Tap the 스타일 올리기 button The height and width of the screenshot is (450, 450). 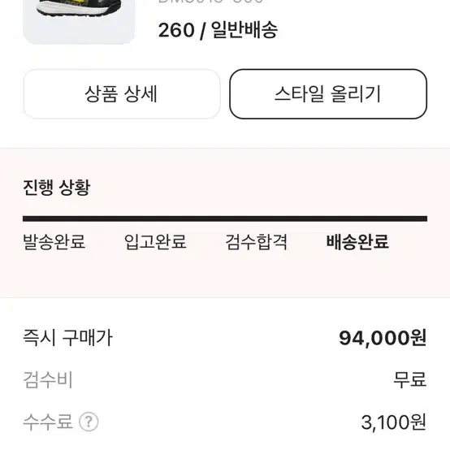pyautogui.click(x=328, y=94)
